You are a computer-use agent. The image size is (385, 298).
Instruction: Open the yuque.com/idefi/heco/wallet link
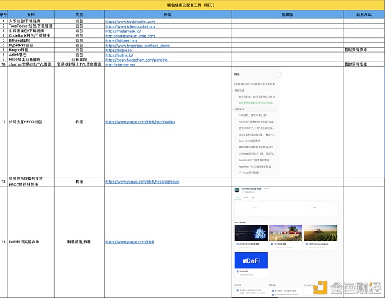pos(140,122)
